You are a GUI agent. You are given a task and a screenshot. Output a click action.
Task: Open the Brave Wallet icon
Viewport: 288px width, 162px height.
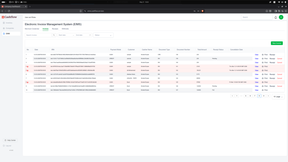click(279, 11)
